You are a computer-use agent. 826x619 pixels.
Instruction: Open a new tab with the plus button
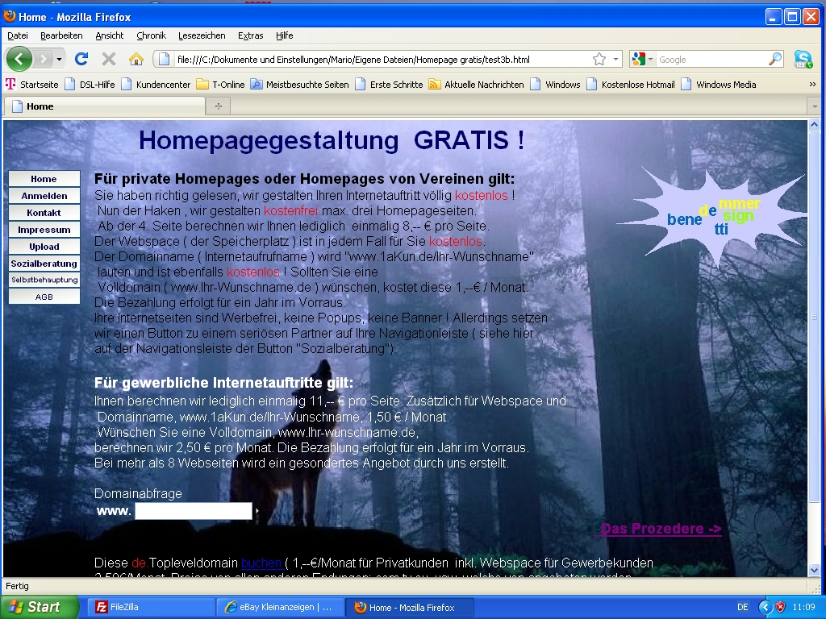(218, 106)
